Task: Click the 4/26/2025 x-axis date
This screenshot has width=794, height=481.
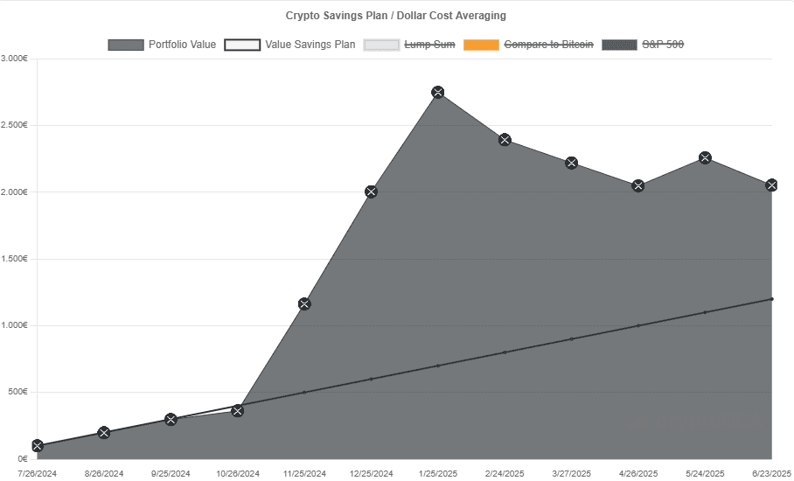Action: coord(638,474)
